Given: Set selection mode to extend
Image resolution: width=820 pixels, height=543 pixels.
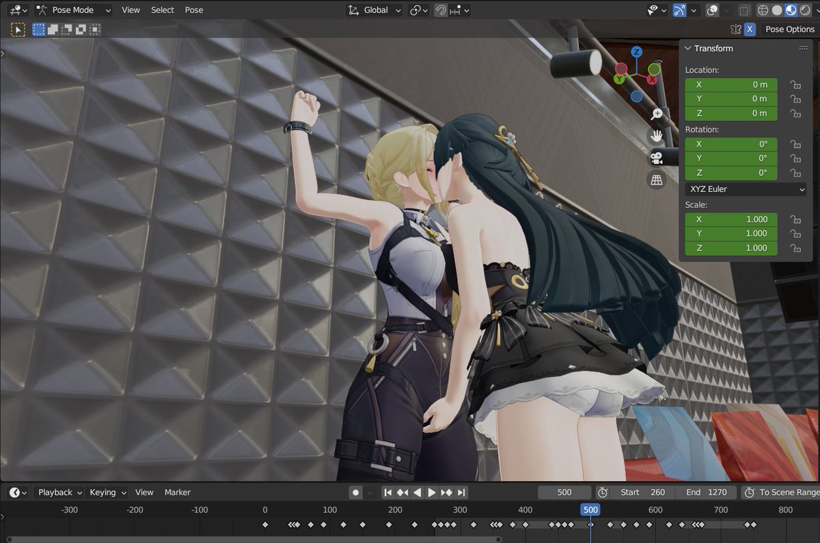Looking at the screenshot, I should (53, 29).
